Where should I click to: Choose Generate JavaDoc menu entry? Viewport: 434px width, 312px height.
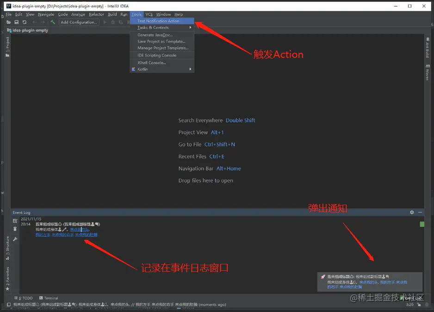(162, 35)
